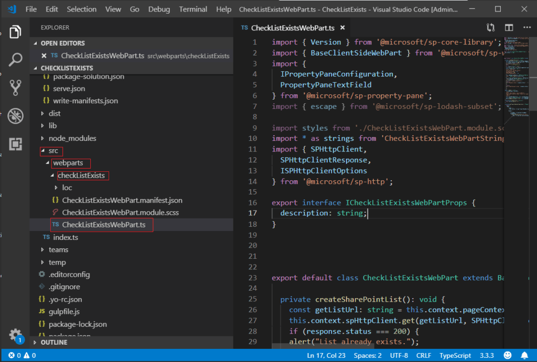
Task: Click the errors count in status bar
Action: (15, 356)
